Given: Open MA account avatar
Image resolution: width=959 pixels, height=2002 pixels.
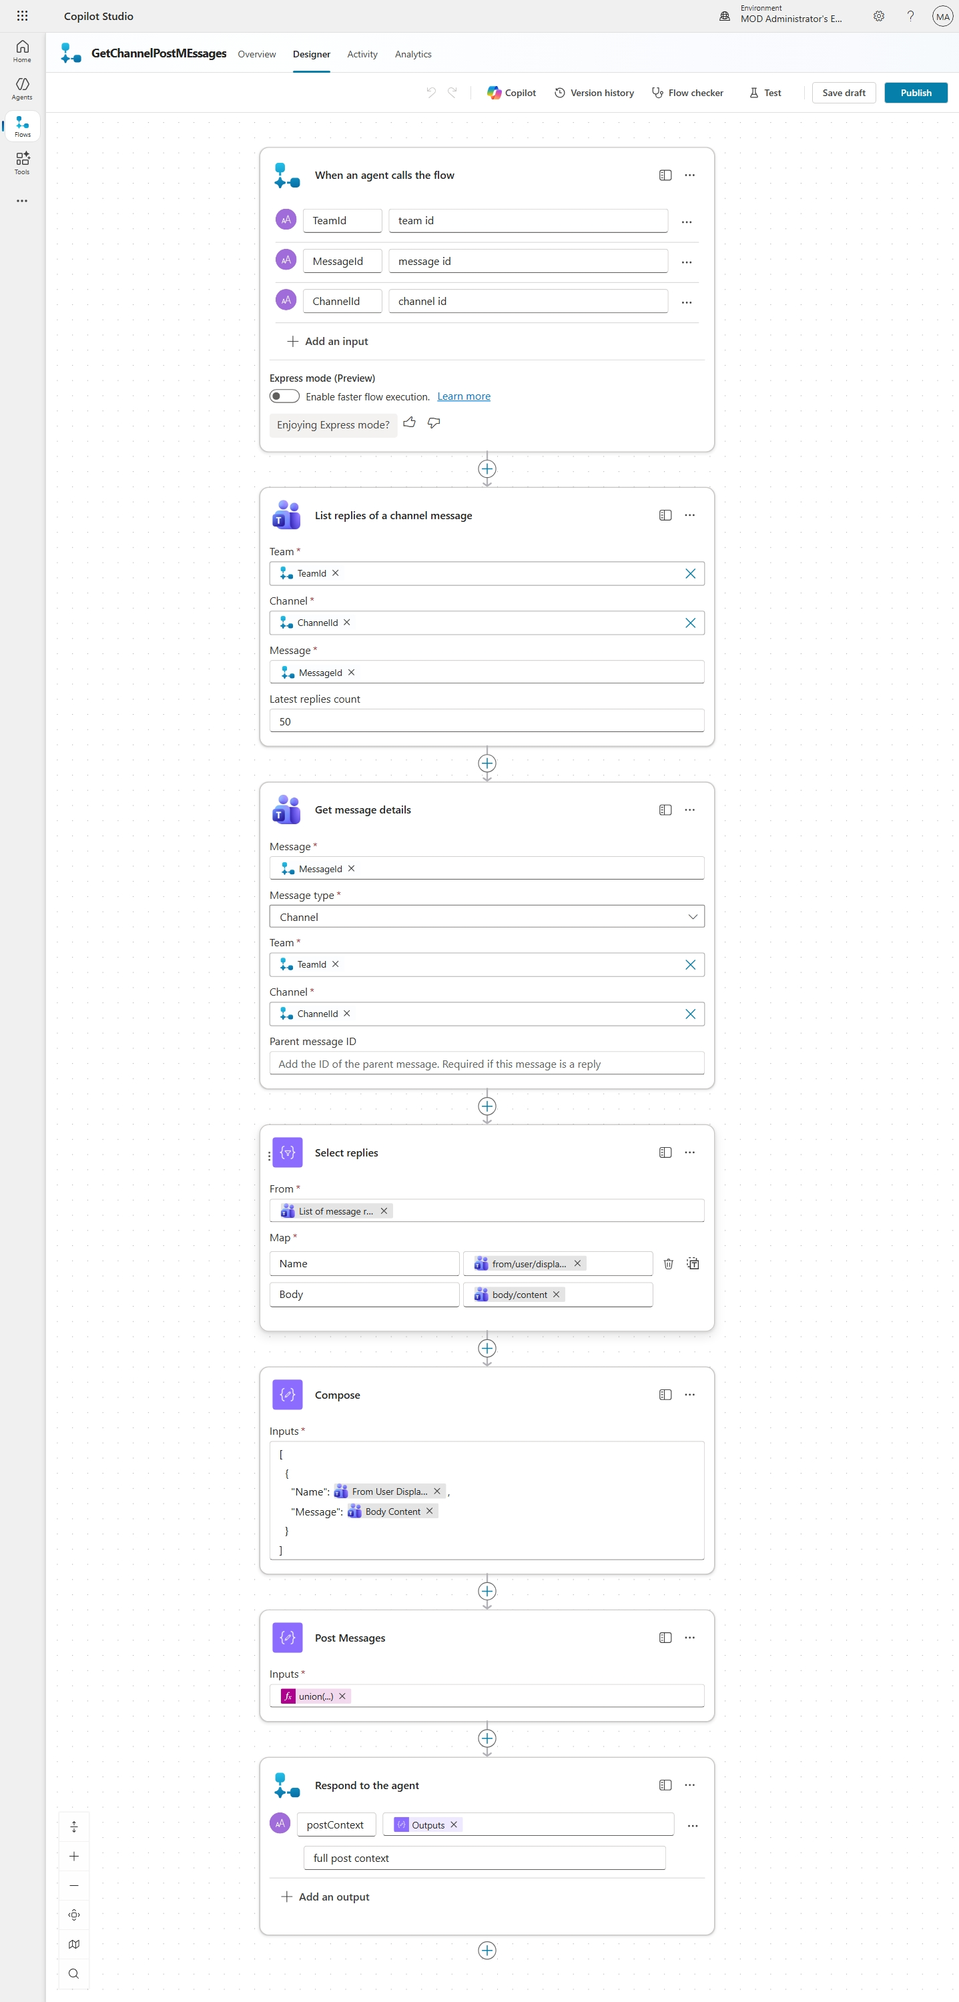Looking at the screenshot, I should (942, 16).
